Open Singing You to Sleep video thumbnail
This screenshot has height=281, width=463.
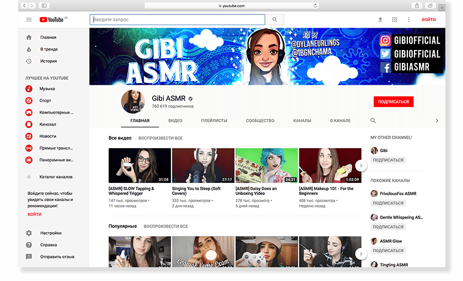coord(203,165)
